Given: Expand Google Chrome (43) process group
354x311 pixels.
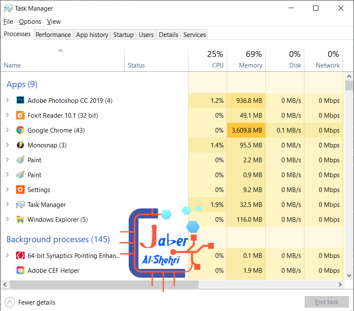Looking at the screenshot, I should coord(7,130).
